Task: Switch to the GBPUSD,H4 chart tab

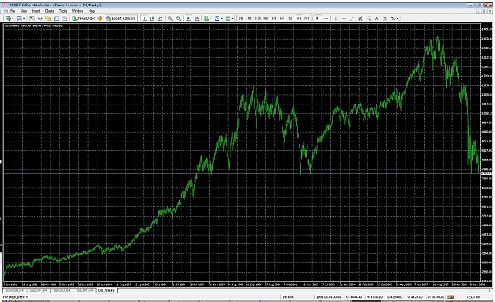Action: 62,290
